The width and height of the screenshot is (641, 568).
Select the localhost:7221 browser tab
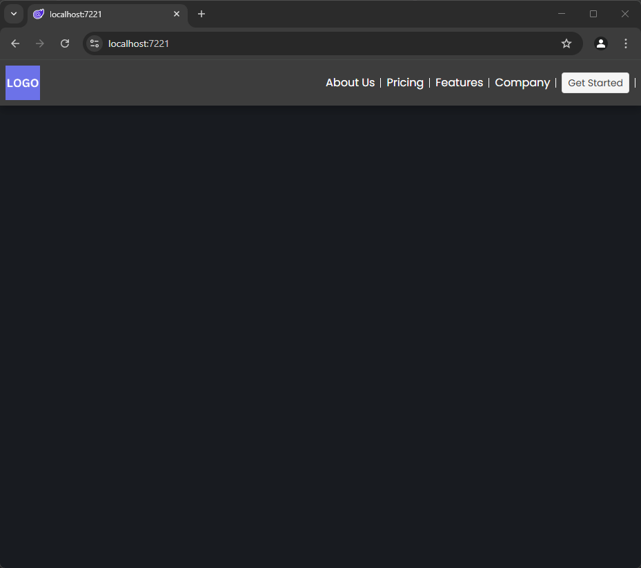(x=108, y=14)
